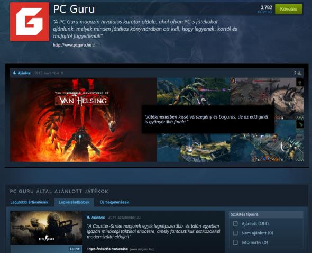Click the 13,99€ CS:GO price tag
Image resolution: width=312 pixels, height=253 pixels.
point(75,249)
